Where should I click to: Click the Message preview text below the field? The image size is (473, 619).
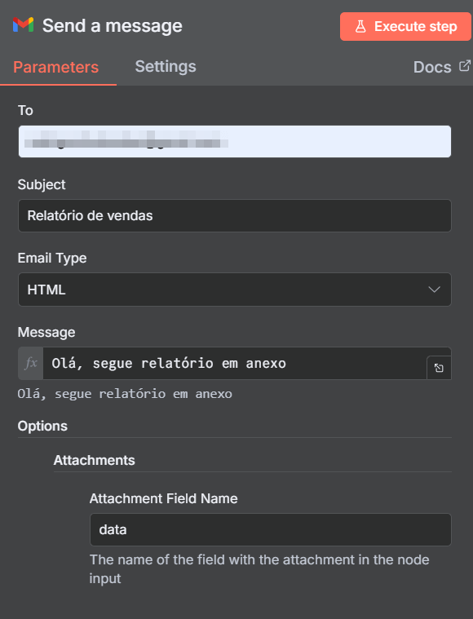(125, 394)
